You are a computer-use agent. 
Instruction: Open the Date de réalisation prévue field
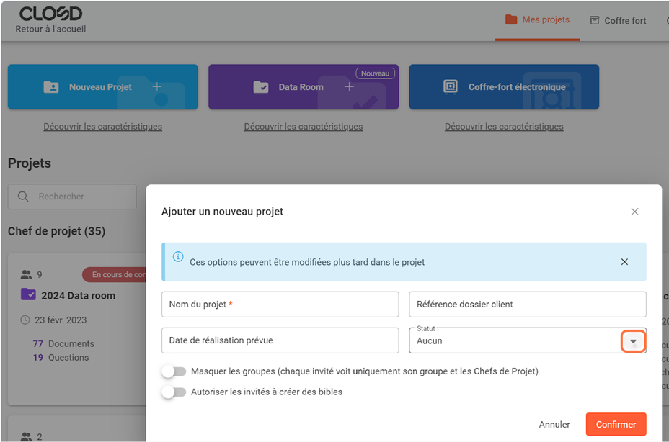point(280,340)
